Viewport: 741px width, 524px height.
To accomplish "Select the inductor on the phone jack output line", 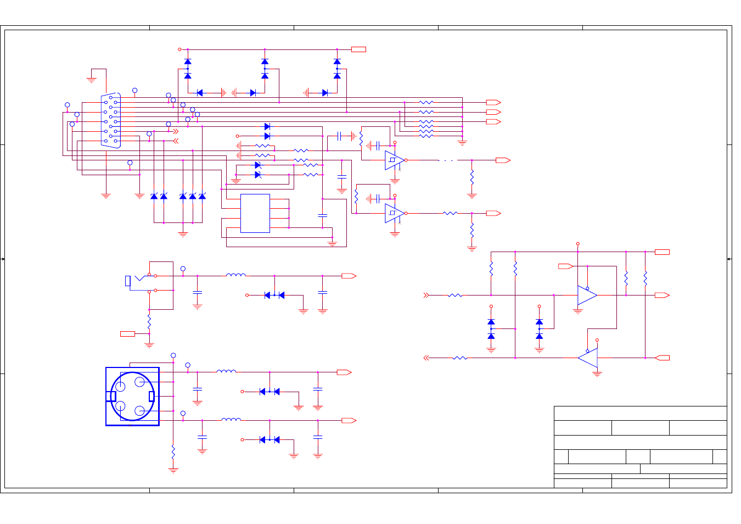I will pyautogui.click(x=236, y=275).
